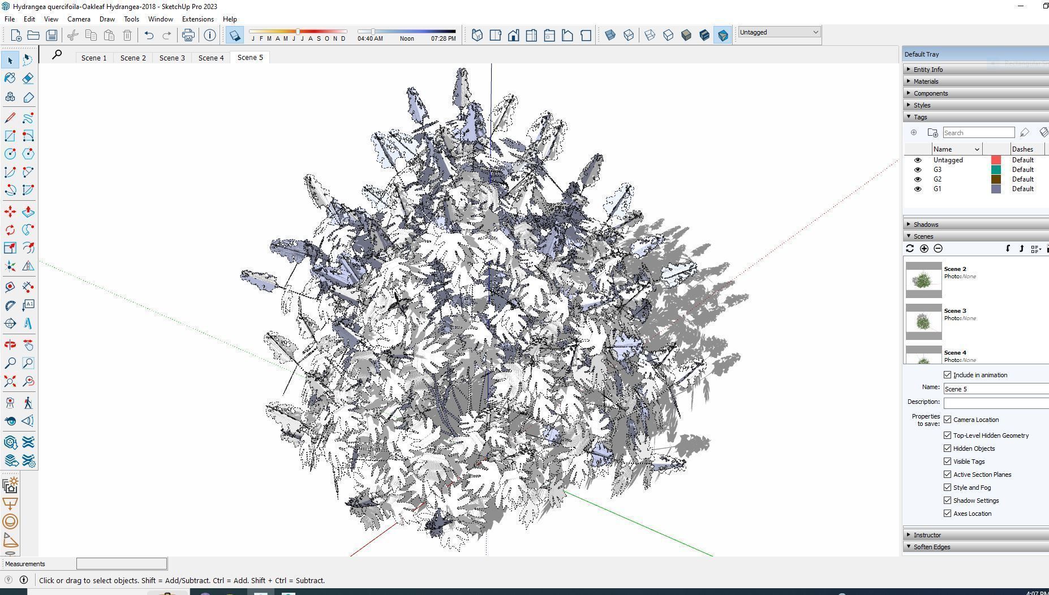
Task: Toggle visibility of tag G1
Action: click(918, 189)
